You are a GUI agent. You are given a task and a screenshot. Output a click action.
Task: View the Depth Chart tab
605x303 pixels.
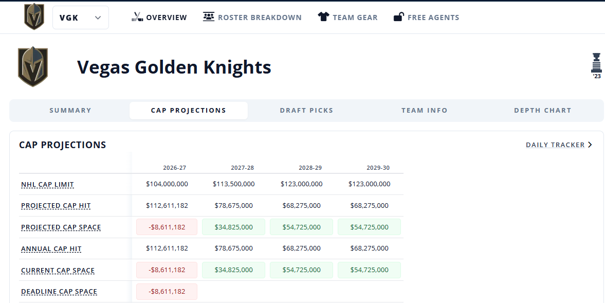pyautogui.click(x=542, y=111)
